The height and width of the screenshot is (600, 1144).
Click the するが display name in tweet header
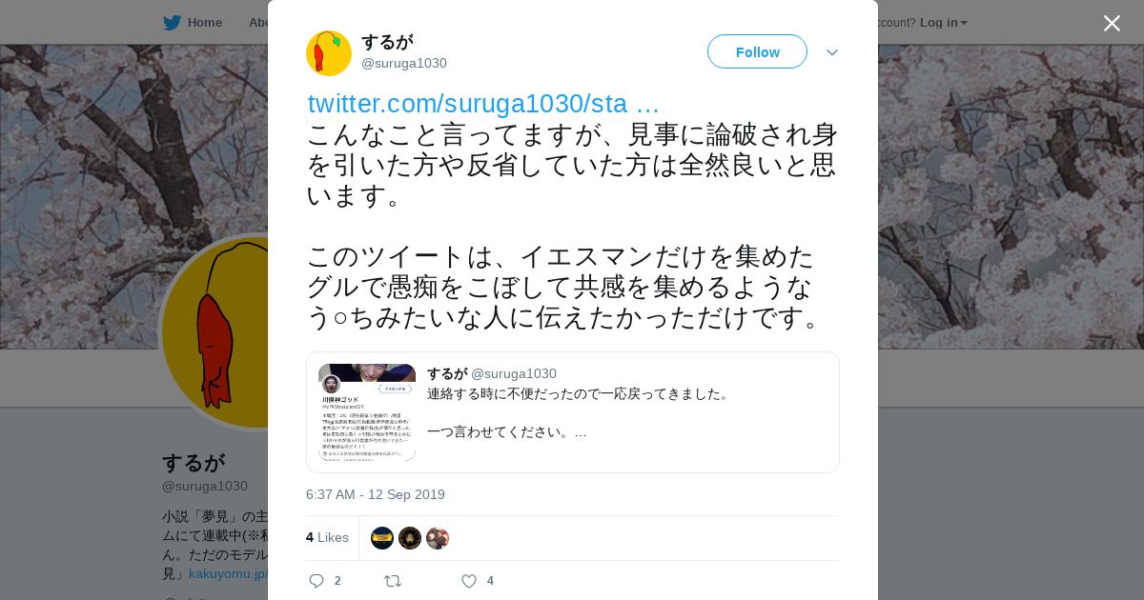click(x=387, y=42)
